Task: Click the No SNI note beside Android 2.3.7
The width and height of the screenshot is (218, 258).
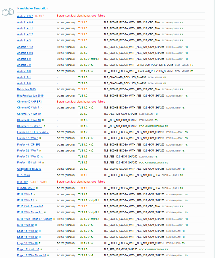Action: [x=40, y=16]
